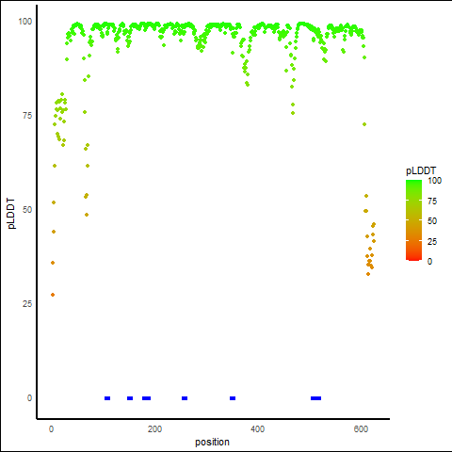
Task: Click x-axis tick label 400
Action: click(258, 429)
